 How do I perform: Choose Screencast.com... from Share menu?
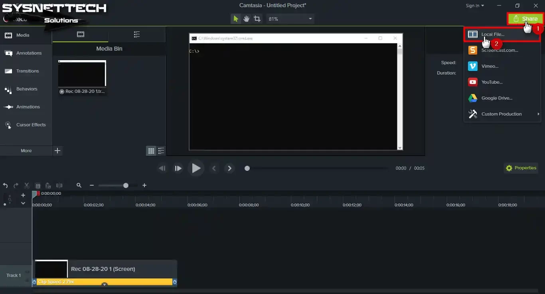click(502, 50)
